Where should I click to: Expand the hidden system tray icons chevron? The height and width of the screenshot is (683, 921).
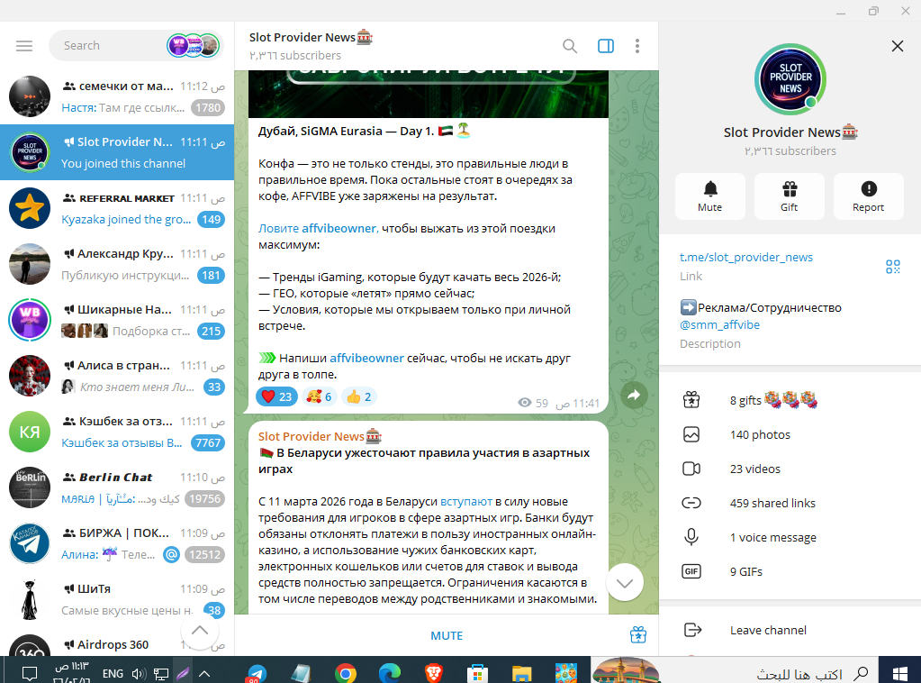203,674
